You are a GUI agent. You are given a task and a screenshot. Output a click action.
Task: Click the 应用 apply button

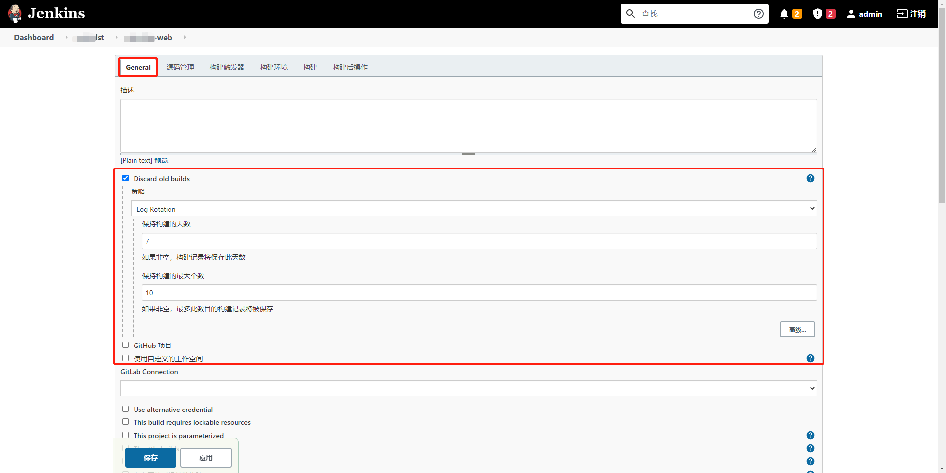206,458
